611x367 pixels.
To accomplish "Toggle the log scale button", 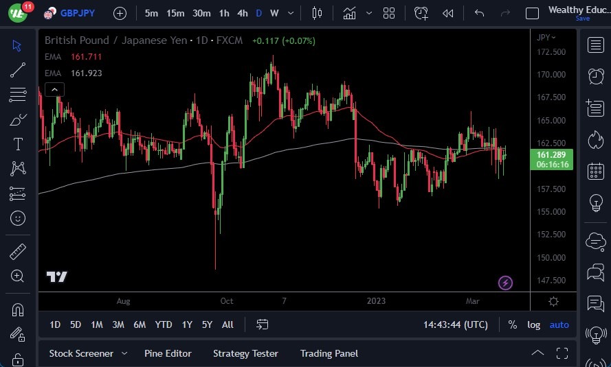I will tap(533, 324).
